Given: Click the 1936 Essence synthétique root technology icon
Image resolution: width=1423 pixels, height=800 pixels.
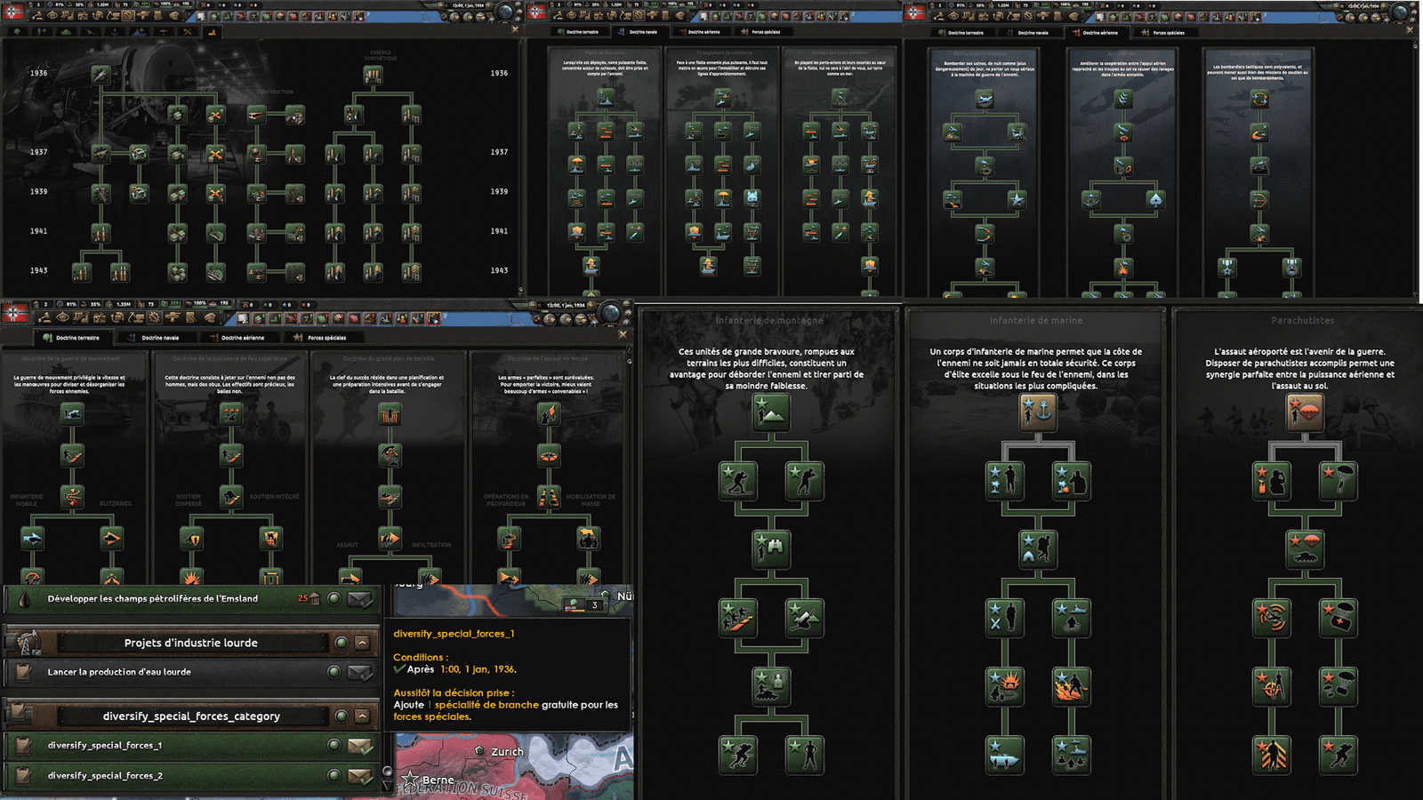Looking at the screenshot, I should click(x=373, y=76).
